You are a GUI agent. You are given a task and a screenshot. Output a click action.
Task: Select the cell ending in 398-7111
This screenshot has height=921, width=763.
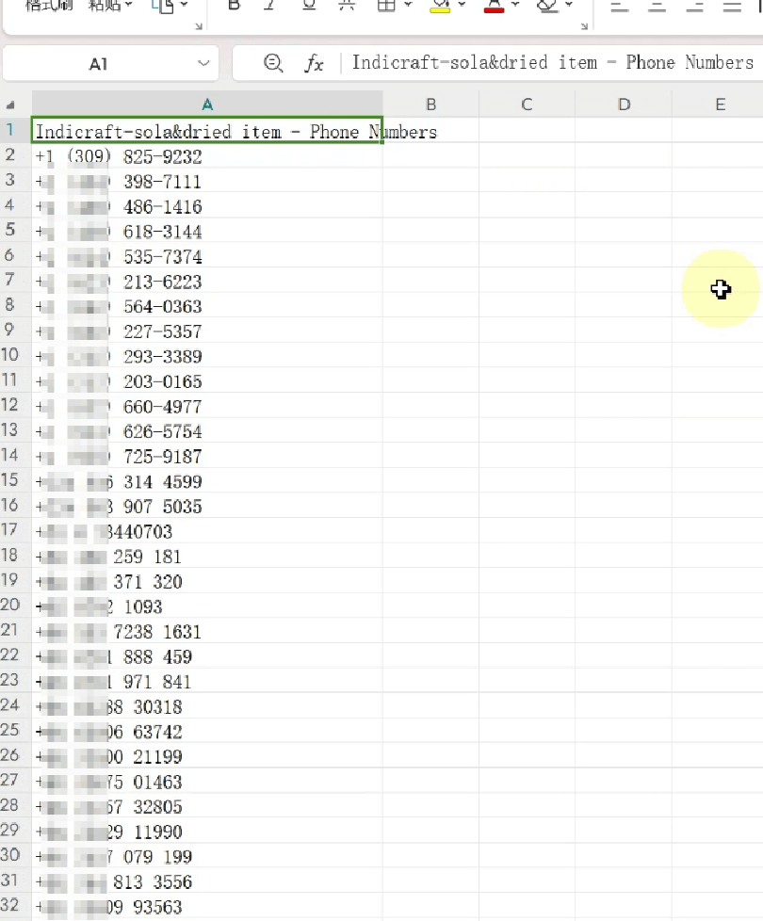[206, 181]
